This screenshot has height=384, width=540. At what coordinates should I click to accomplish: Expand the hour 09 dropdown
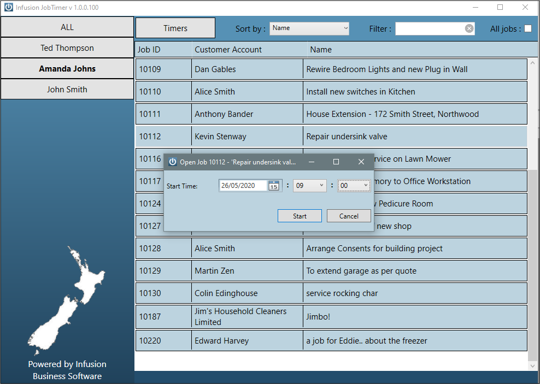pos(309,186)
